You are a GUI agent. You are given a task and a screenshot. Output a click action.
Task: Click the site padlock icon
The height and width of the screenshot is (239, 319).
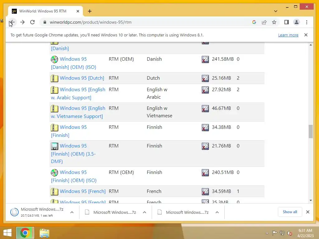pyautogui.click(x=45, y=22)
